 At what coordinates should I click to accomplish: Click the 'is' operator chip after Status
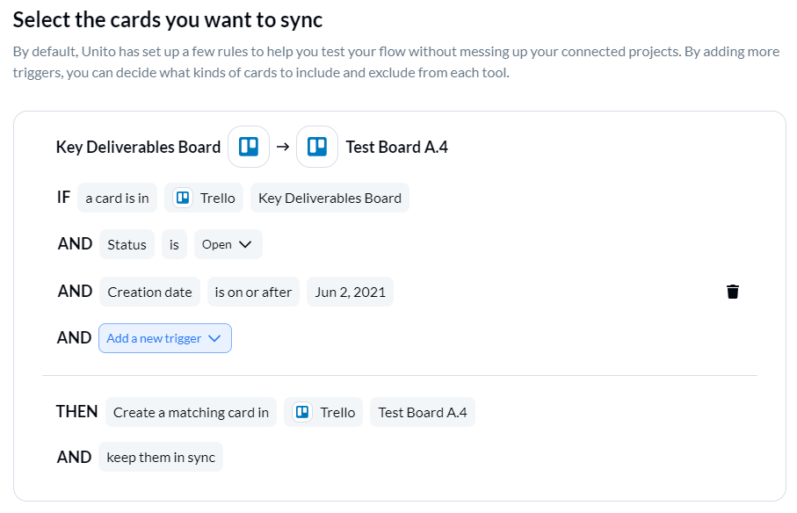coord(174,244)
